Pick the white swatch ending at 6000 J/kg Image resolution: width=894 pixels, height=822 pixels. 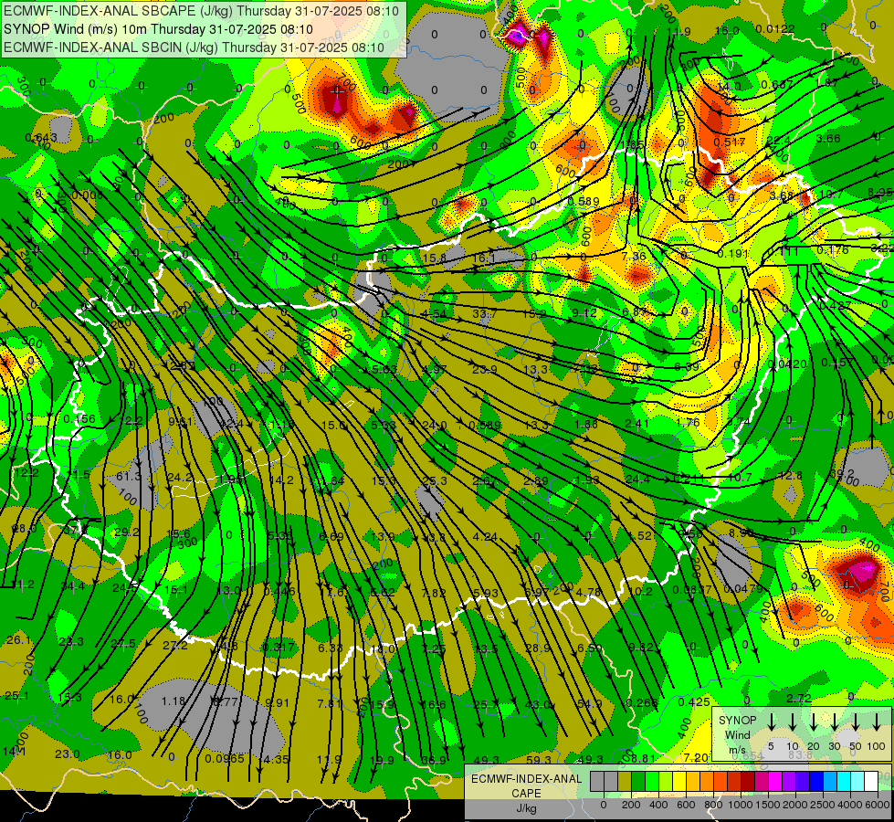[870, 781]
